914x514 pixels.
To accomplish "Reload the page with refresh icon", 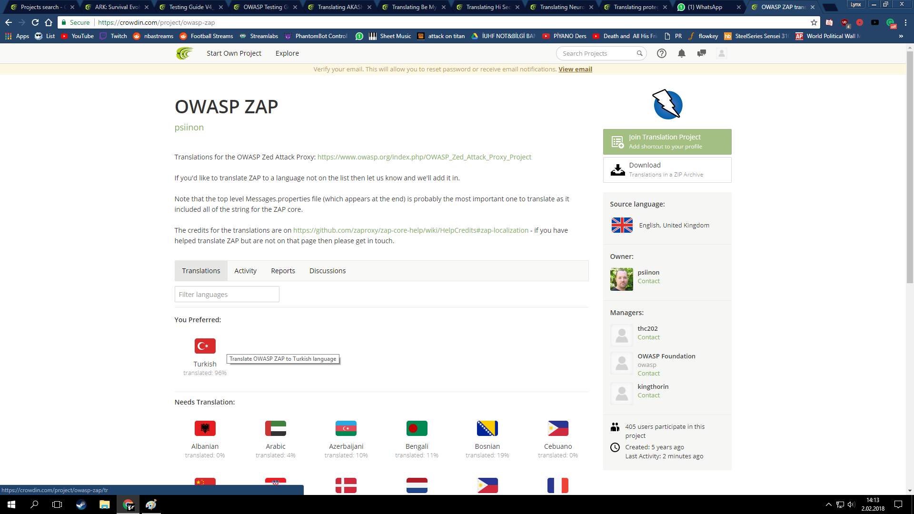I will (x=35, y=22).
